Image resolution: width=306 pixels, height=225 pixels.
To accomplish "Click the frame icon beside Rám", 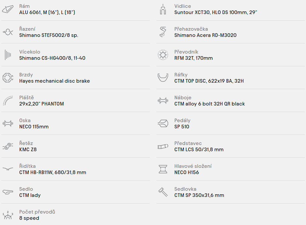I will click(x=8, y=9).
